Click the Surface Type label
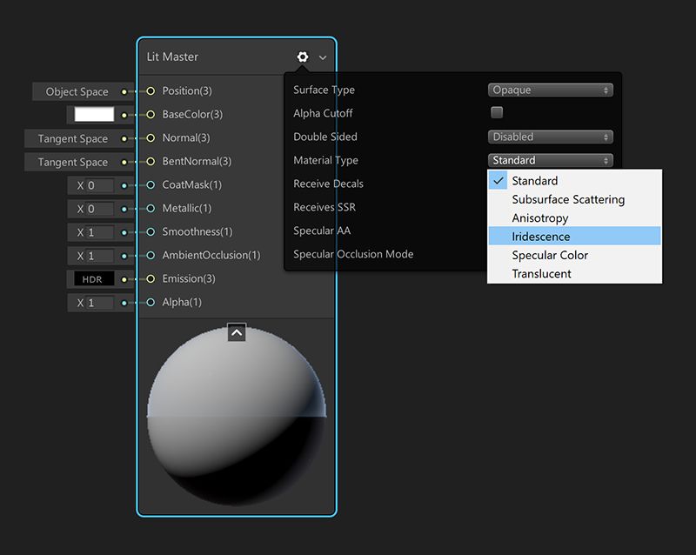 [x=324, y=90]
